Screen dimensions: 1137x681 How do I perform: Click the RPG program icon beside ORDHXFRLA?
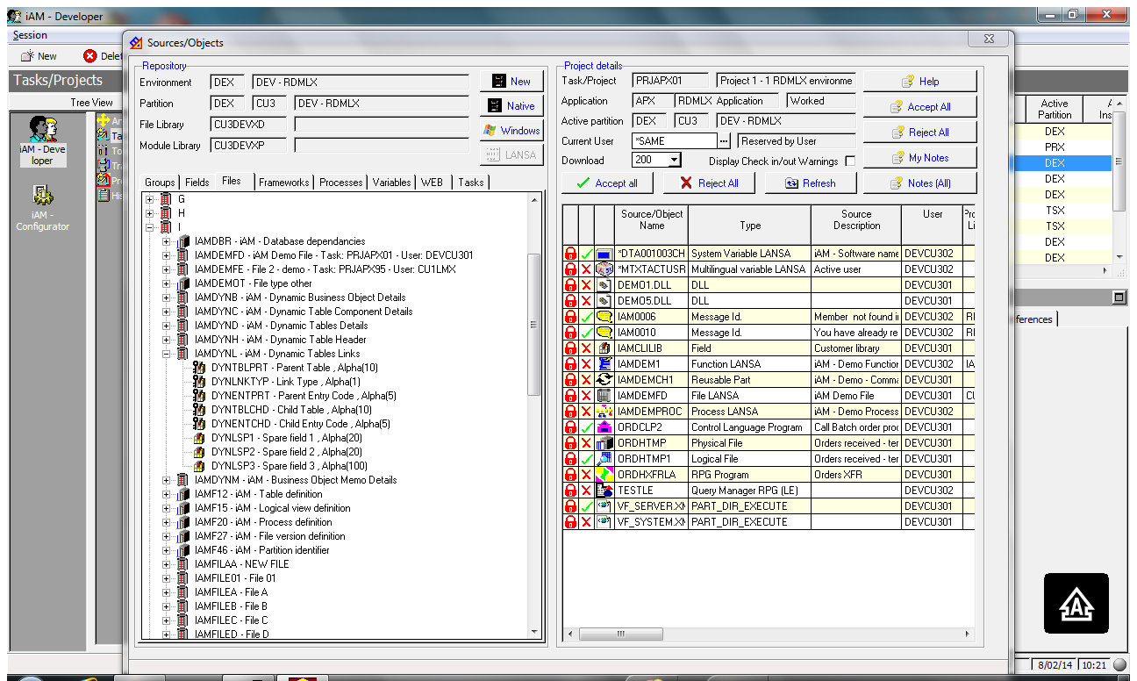[604, 475]
